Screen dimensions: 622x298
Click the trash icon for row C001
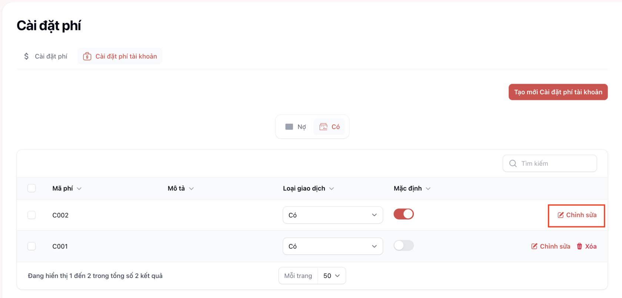(579, 247)
